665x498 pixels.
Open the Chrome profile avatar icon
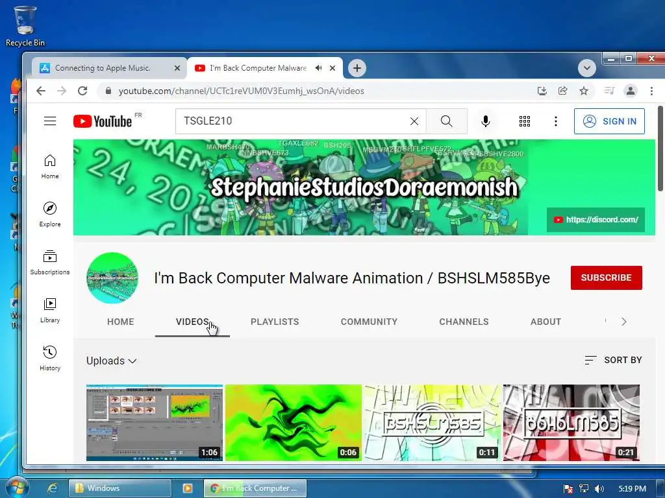coord(631,91)
